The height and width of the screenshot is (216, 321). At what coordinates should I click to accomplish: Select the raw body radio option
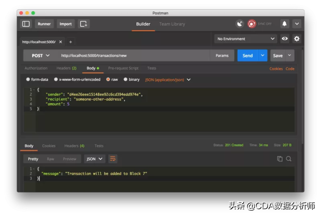click(108, 79)
